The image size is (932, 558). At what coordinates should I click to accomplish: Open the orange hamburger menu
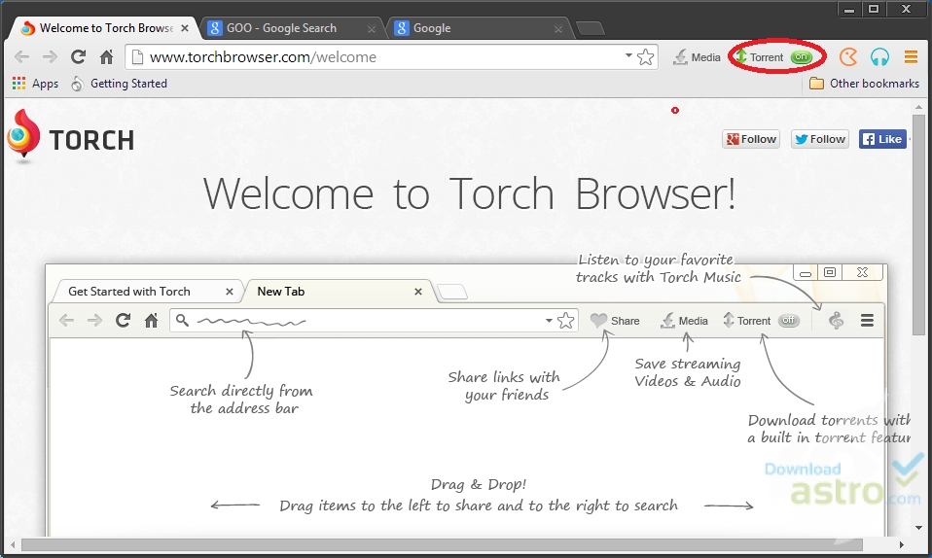coord(911,57)
